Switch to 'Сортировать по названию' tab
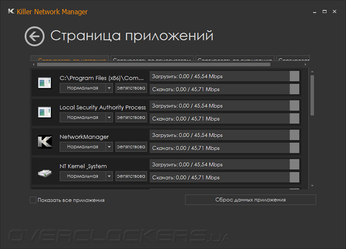Screen dimensions: 346x249 coord(70,58)
